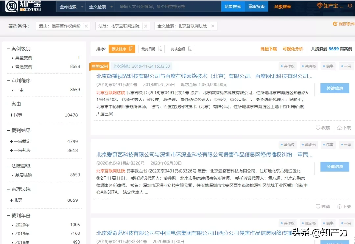The image size is (355, 244).
Task: Open the 爱奇艺与深圳市环深业 case title
Action: pyautogui.click(x=204, y=155)
